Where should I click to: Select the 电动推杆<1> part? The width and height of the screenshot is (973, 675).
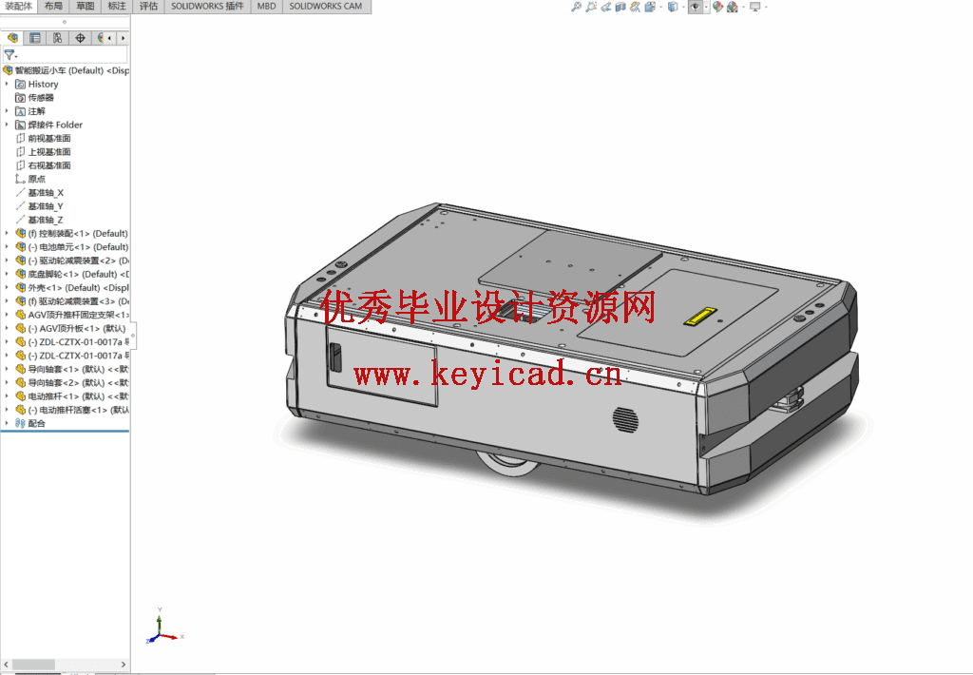[72, 396]
